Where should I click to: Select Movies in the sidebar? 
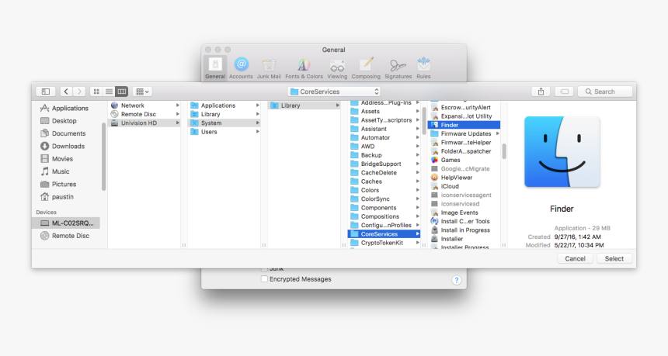click(x=67, y=159)
